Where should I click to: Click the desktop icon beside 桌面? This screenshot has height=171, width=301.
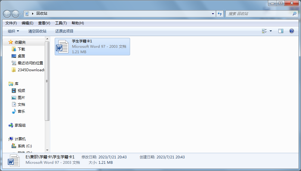pyautogui.click(x=14, y=56)
